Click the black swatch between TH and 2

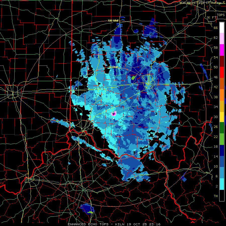click(x=222, y=195)
